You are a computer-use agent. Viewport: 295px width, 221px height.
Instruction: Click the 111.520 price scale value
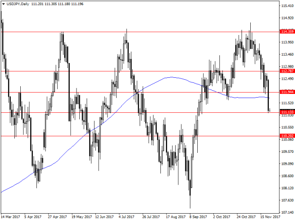click(x=287, y=103)
